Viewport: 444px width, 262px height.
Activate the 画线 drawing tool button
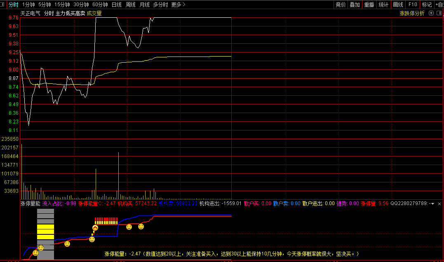pyautogui.click(x=398, y=5)
